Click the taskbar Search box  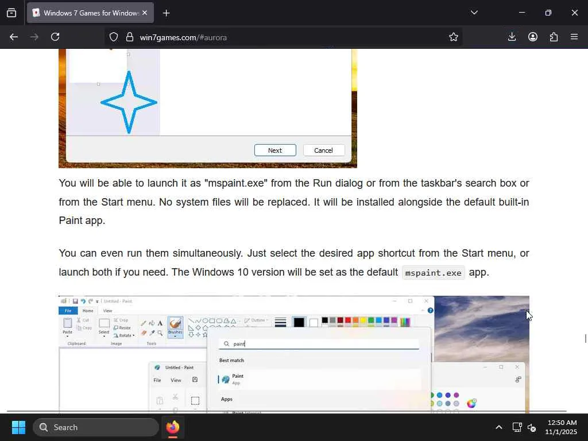(x=96, y=427)
